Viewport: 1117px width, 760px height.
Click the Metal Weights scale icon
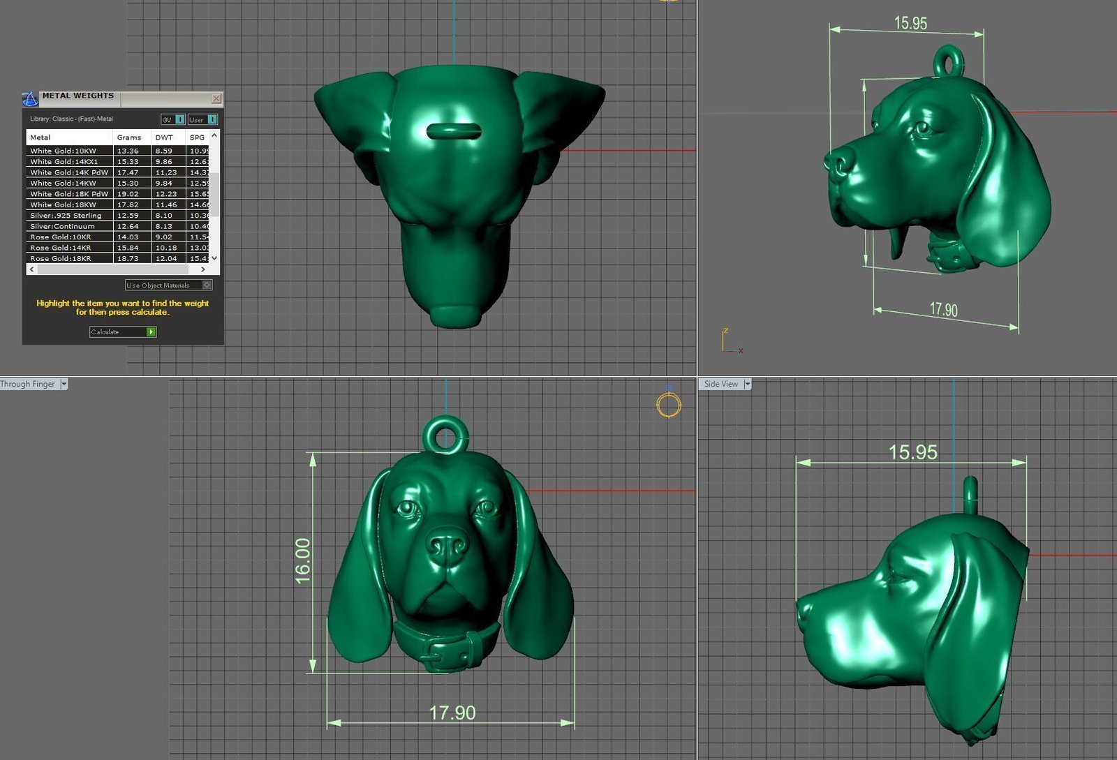29,98
